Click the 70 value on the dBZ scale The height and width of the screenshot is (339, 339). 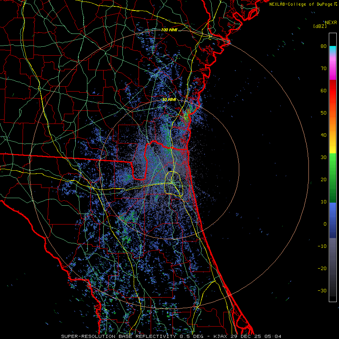(x=324, y=69)
